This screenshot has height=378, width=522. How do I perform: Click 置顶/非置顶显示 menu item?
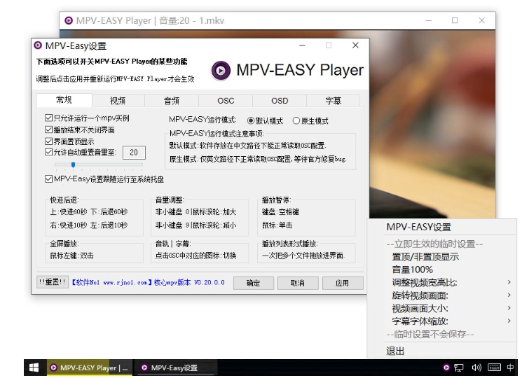pos(441,257)
